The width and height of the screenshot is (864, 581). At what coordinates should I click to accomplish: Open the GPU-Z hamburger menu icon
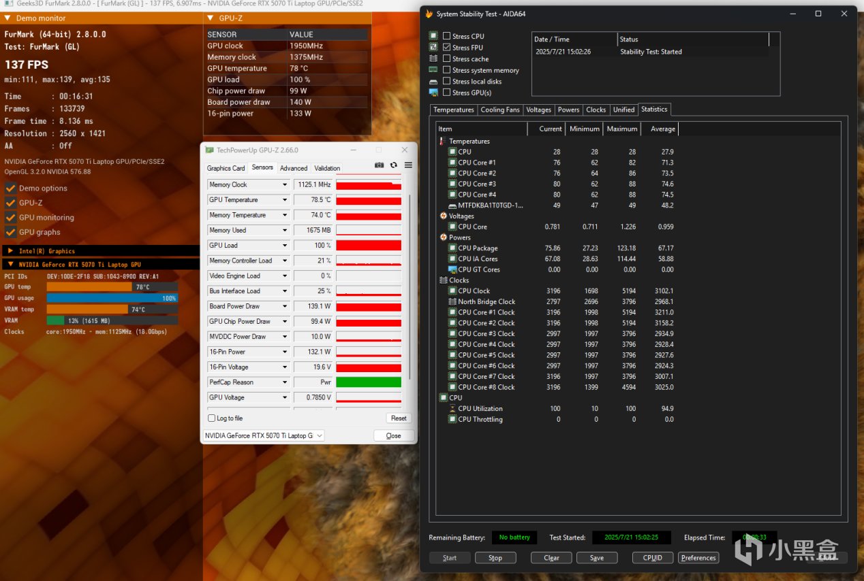(x=408, y=165)
